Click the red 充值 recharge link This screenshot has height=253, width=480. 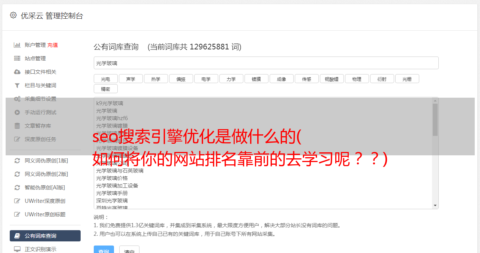click(52, 45)
